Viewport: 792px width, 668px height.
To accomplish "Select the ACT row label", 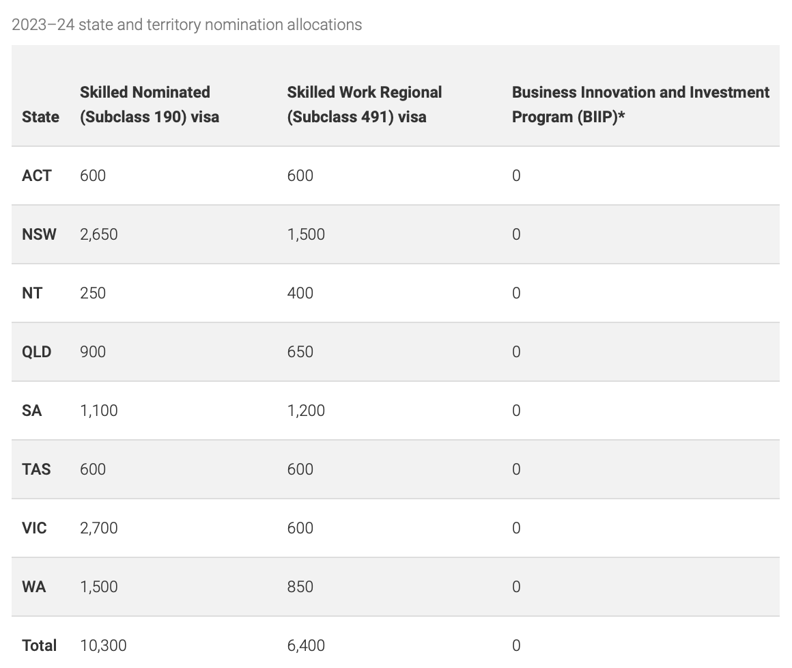I will pyautogui.click(x=36, y=176).
